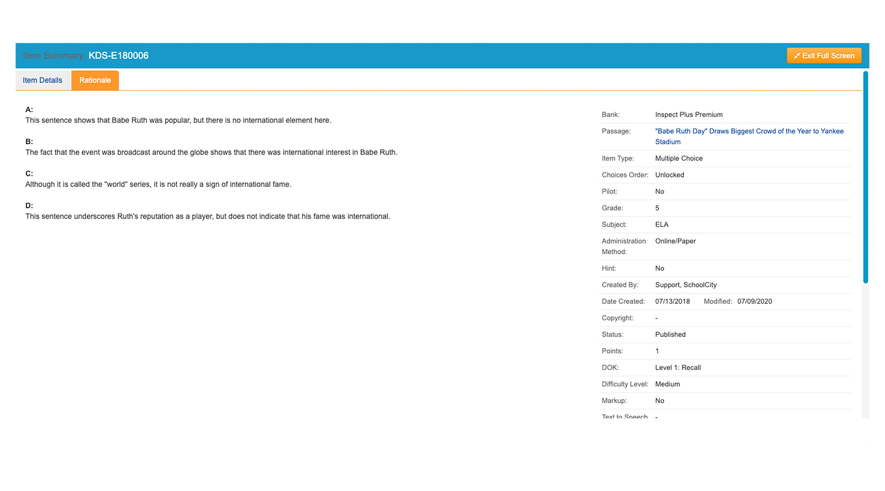Click the item ID KDS-E180006 in header

point(119,56)
